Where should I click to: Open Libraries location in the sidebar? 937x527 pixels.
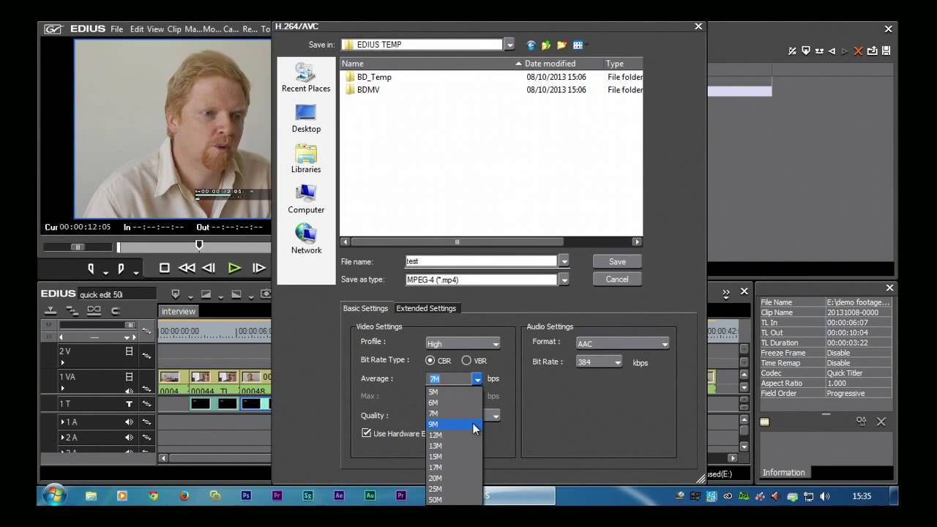coord(306,158)
